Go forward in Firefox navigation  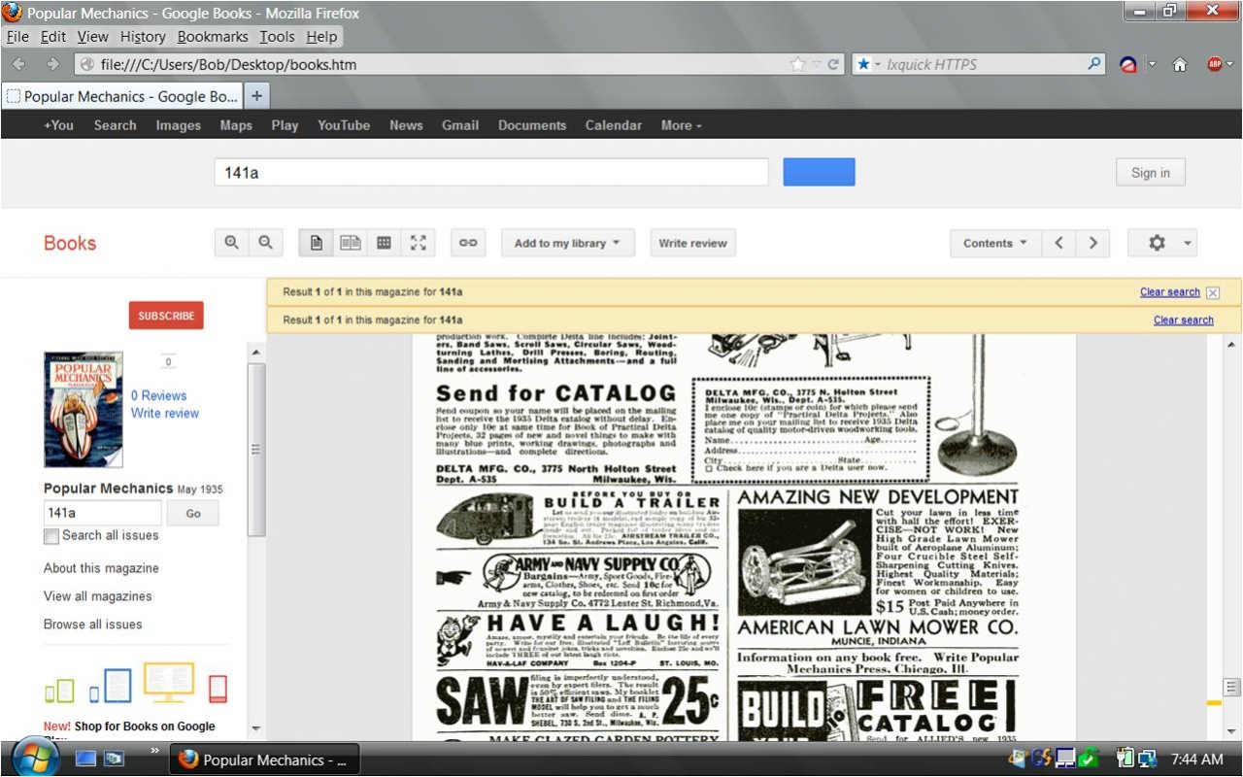click(x=53, y=65)
